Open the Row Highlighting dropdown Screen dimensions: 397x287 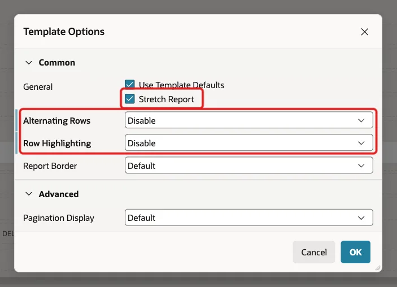point(248,143)
